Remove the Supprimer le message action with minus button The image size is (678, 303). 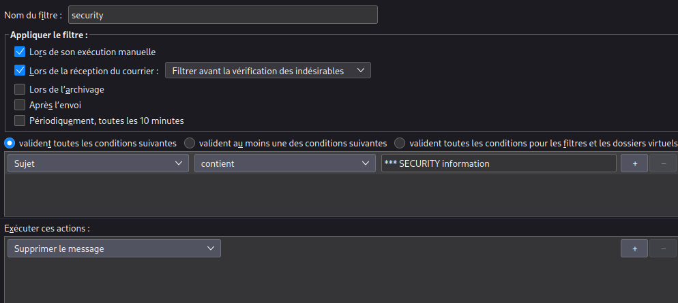pos(663,249)
